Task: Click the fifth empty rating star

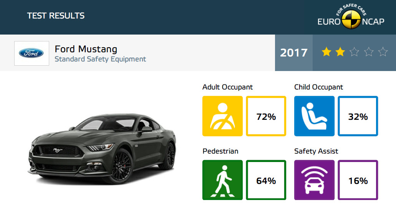Action: (x=383, y=52)
